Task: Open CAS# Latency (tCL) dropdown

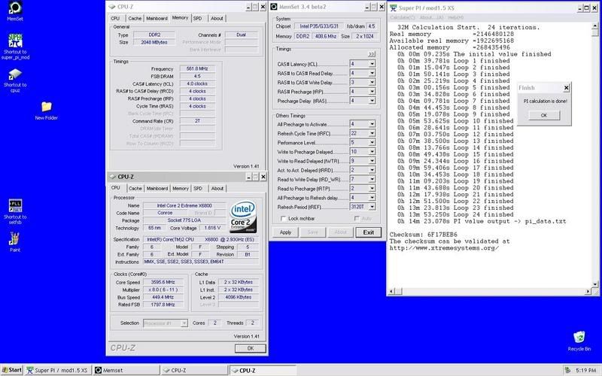Action: tap(372, 64)
